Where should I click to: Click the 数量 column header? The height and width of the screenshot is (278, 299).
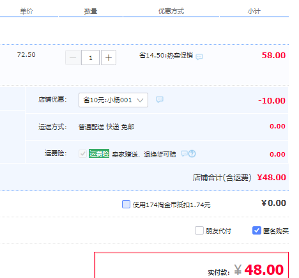click(91, 11)
